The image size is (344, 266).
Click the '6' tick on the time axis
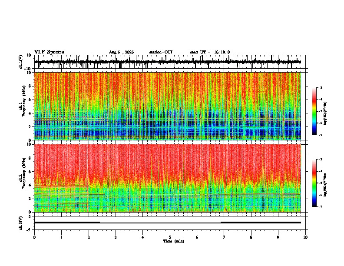197,237
